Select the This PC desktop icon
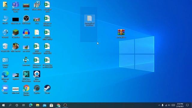Image resolution: width=192 pixels, height=108 pixels. (5, 19)
